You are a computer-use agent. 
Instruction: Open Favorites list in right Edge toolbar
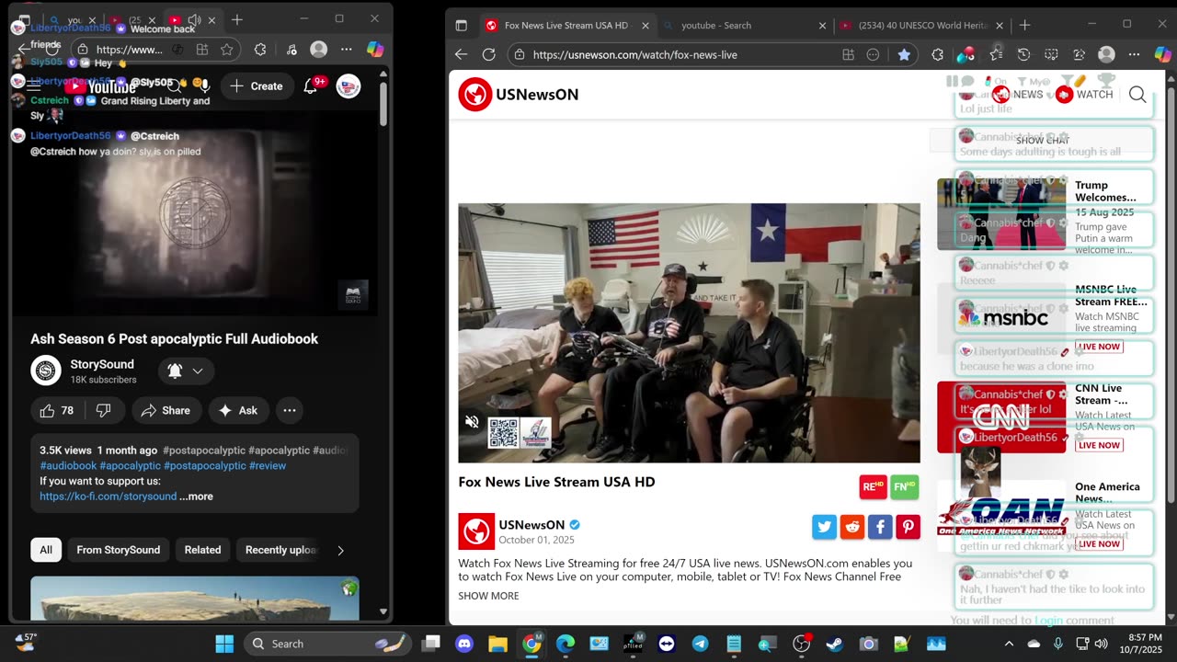tap(996, 54)
